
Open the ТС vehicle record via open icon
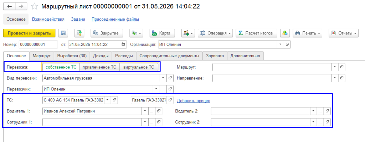[114, 100]
